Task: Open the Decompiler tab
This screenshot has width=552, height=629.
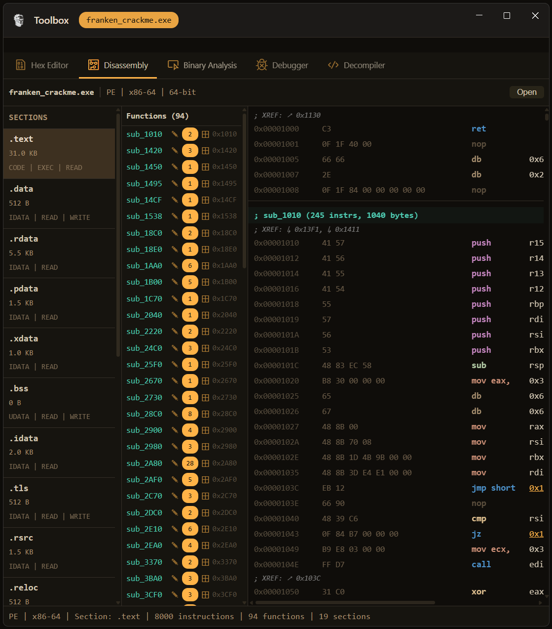Action: pos(356,65)
